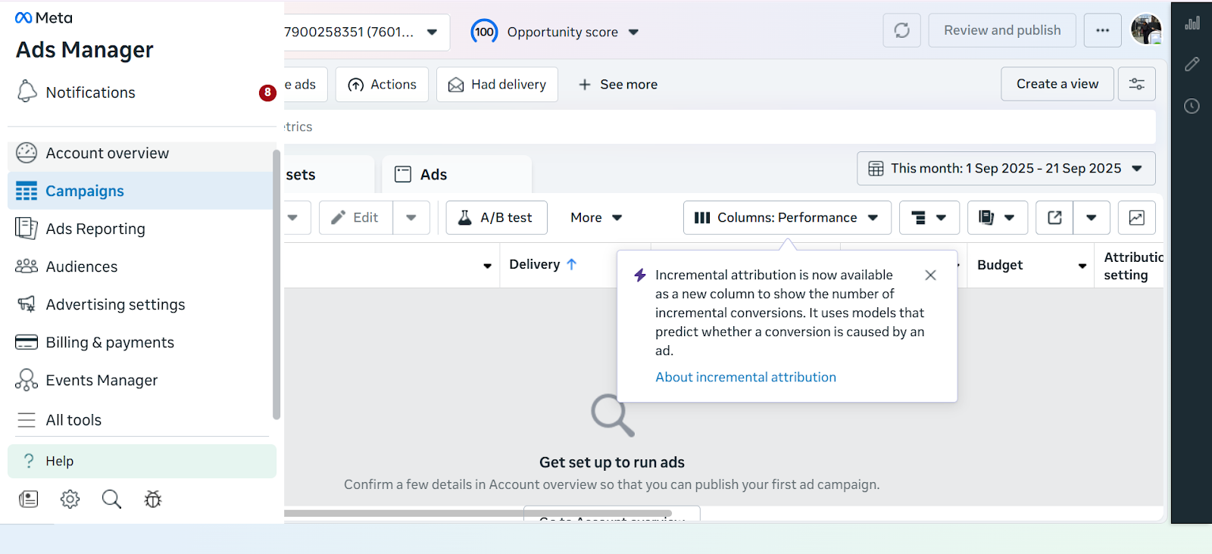
Task: Select Campaigns in the sidebar
Action: point(142,191)
